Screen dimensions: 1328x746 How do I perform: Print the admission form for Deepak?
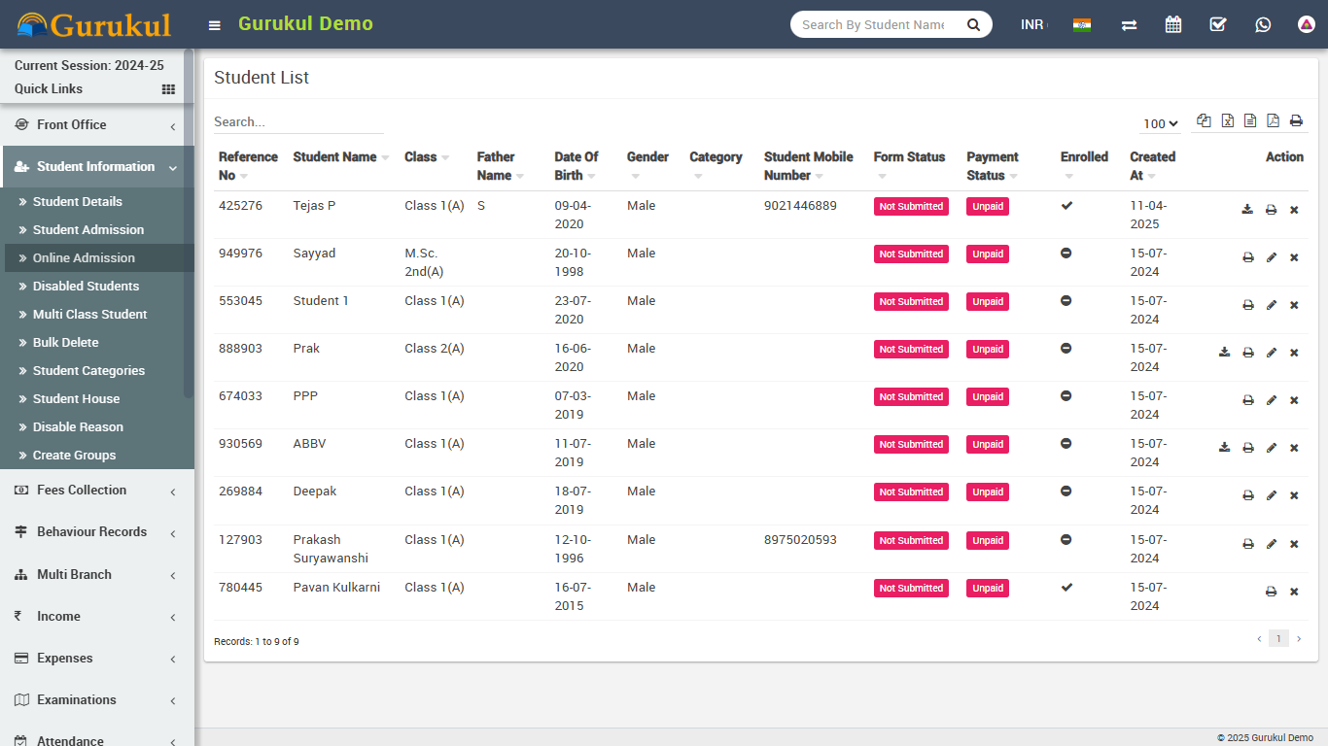(x=1248, y=495)
